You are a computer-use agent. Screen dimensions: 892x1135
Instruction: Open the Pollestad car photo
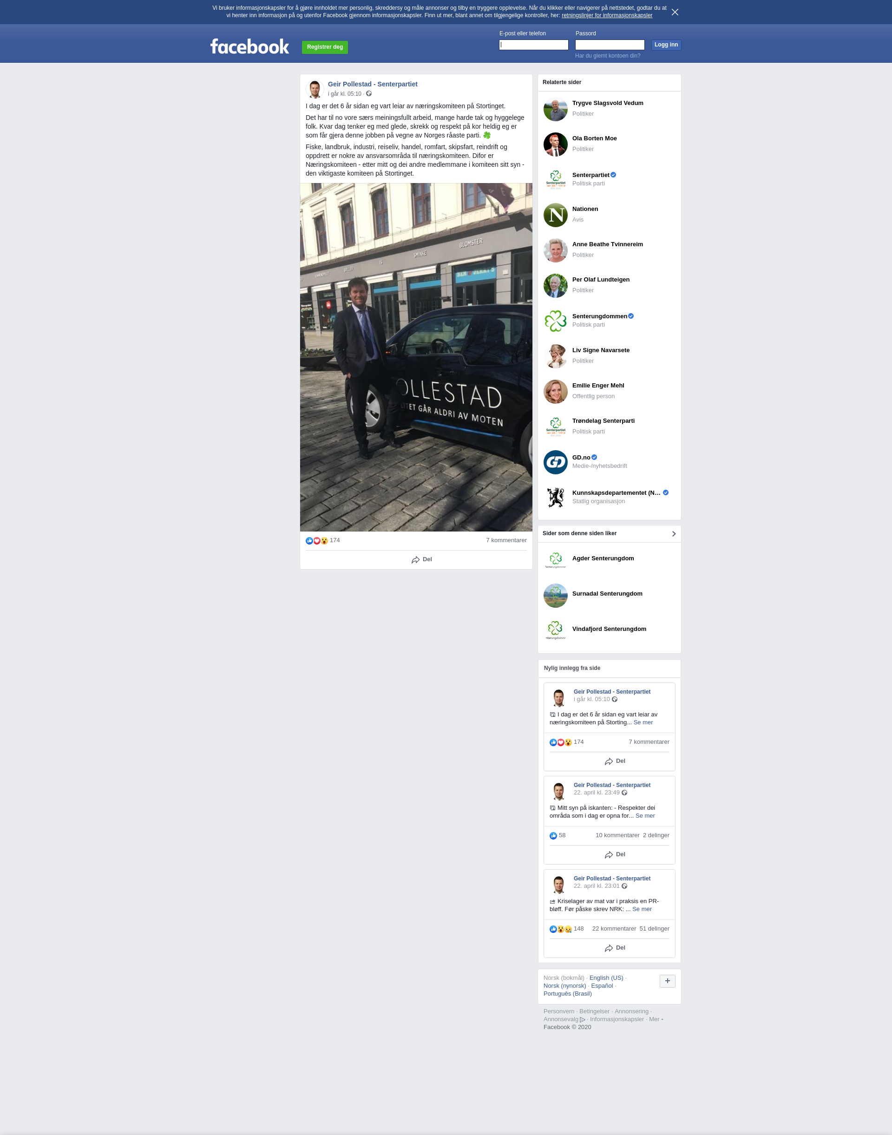point(416,357)
